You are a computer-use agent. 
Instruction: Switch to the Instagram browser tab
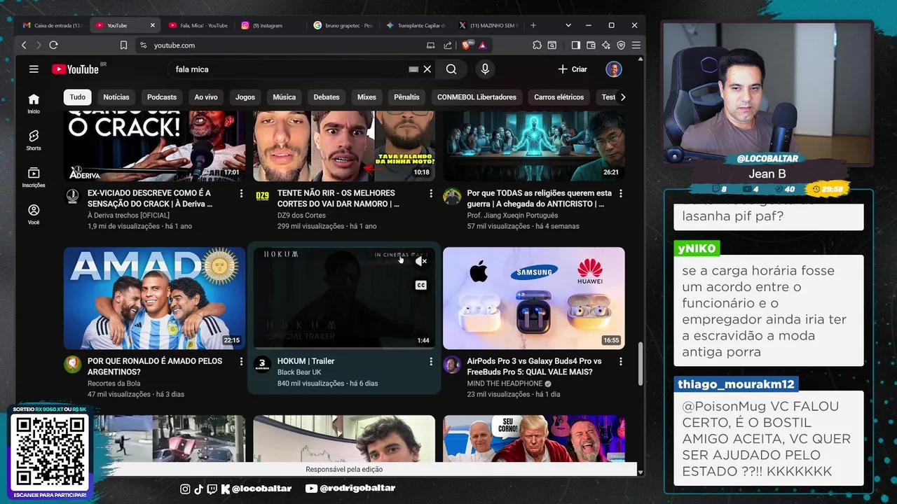click(270, 25)
